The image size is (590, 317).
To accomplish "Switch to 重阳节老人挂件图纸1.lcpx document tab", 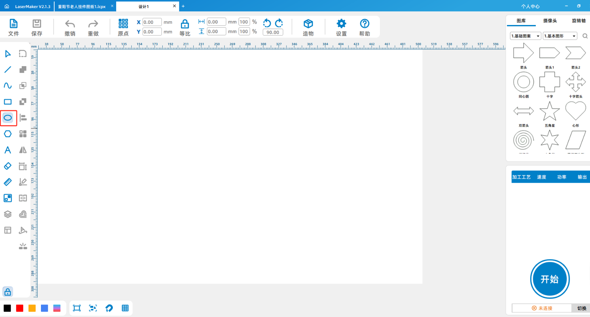I will tap(82, 7).
